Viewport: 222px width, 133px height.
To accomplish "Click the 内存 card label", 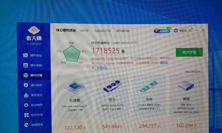I will (149, 99).
